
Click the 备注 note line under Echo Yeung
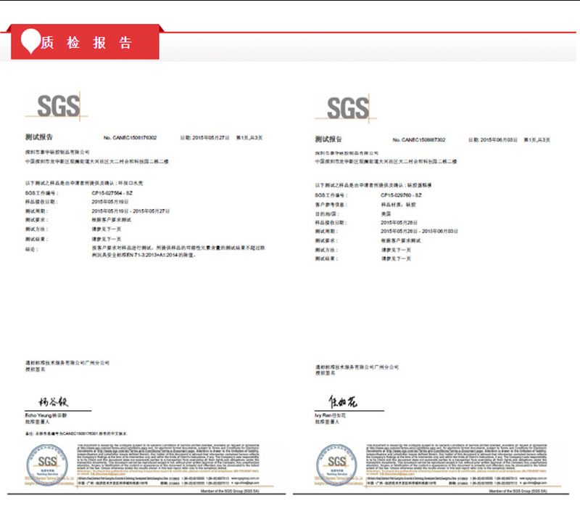(77, 433)
